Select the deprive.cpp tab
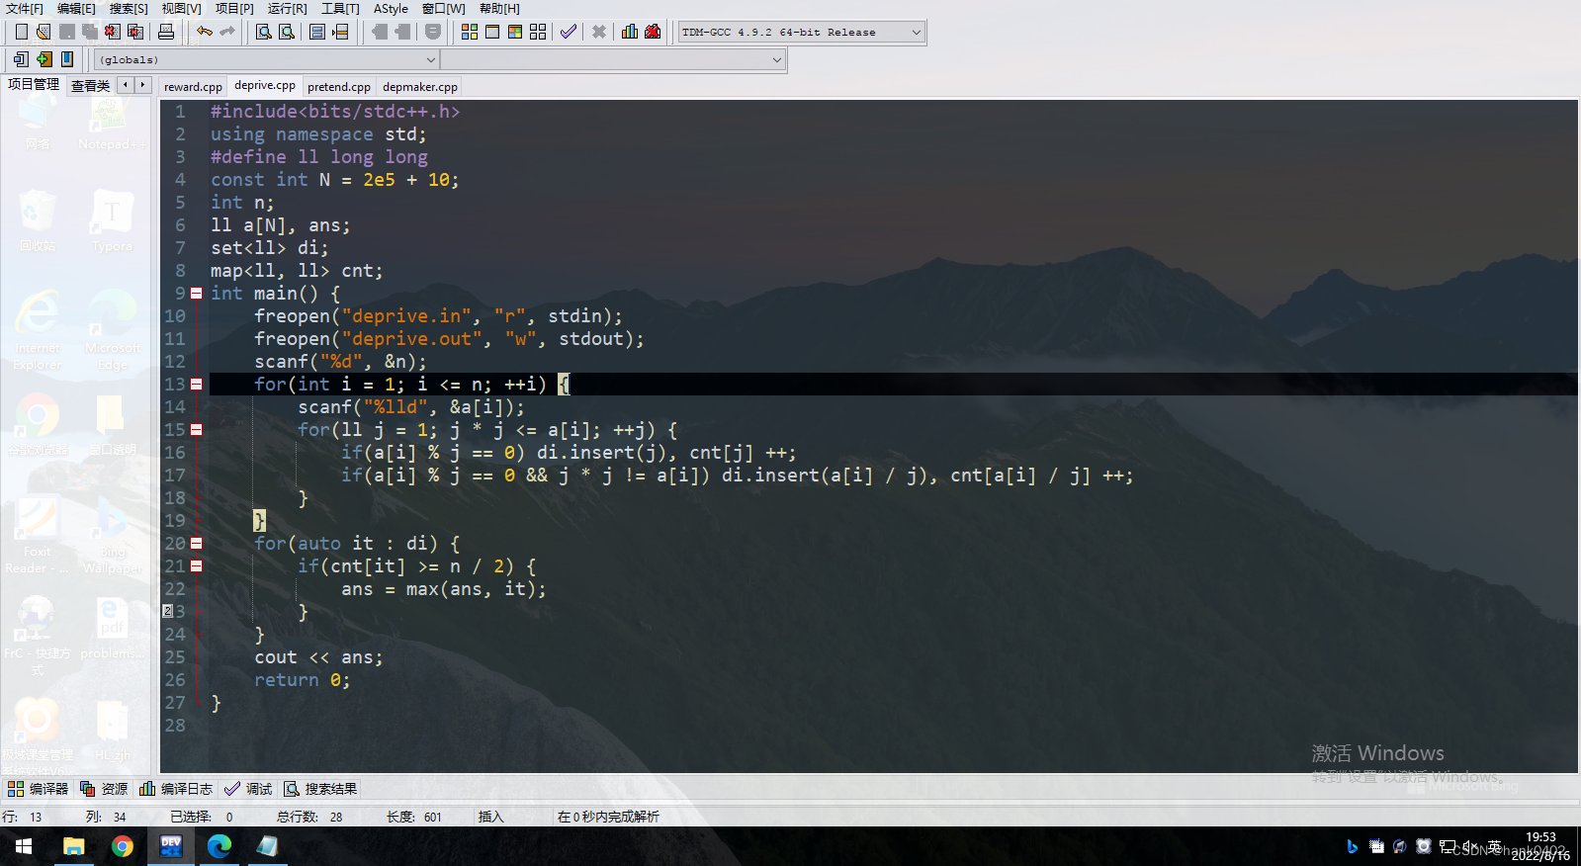The width and height of the screenshot is (1581, 866). coord(265,85)
